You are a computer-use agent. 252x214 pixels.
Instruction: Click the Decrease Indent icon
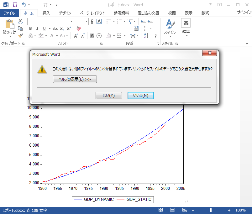(x=143, y=21)
